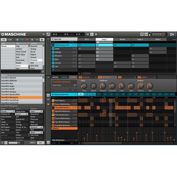
Task: Click the APPLY button in the tag editor
Action: click(33, 143)
